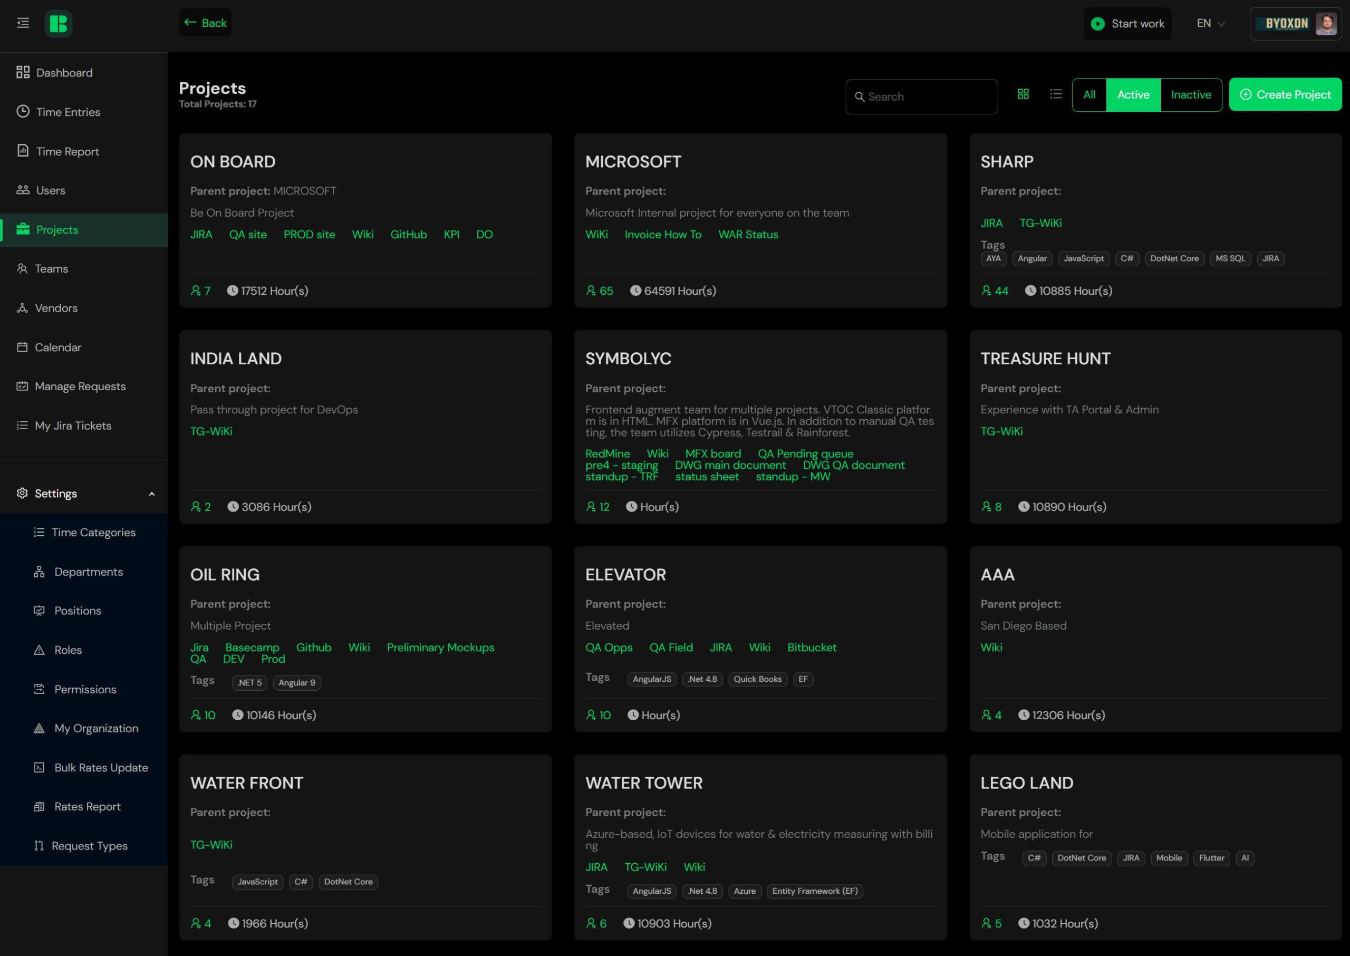
Task: Click the Create Project button
Action: 1285,95
